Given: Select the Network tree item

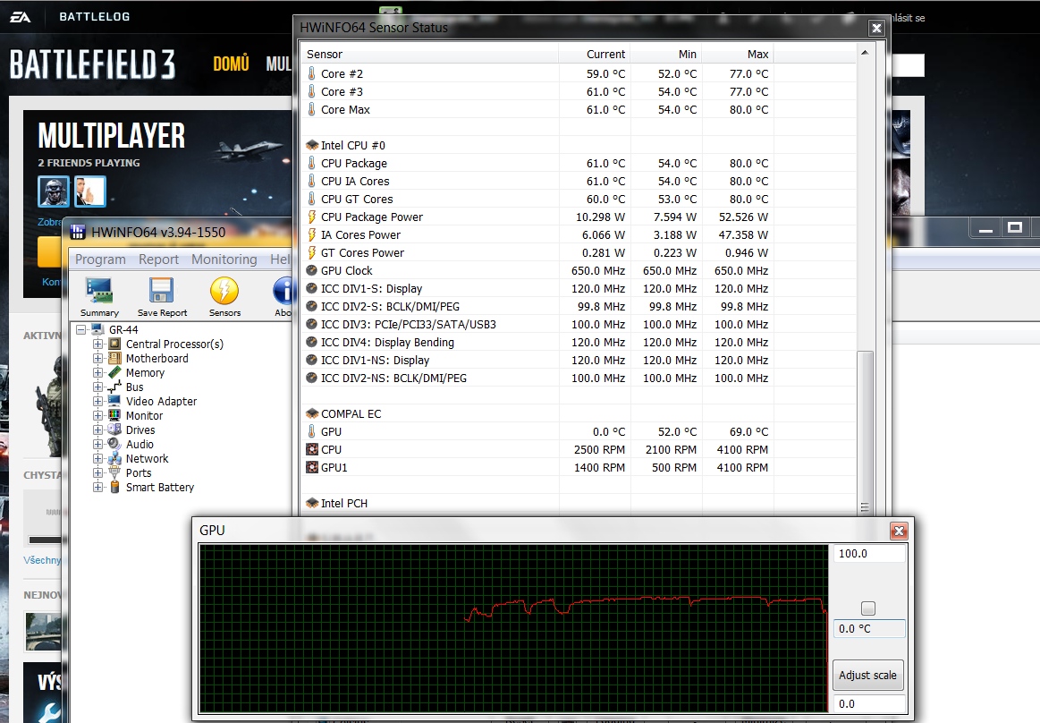Looking at the screenshot, I should (148, 459).
